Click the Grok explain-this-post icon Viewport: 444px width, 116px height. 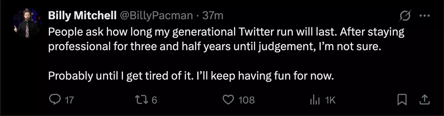point(405,16)
